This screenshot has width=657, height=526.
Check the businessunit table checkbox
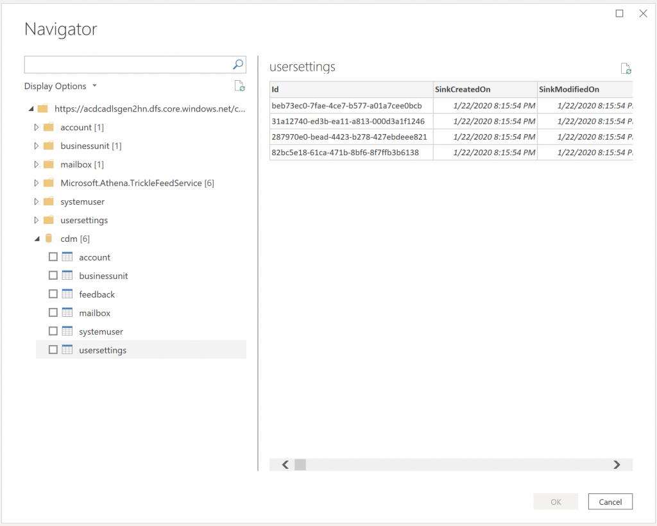[x=53, y=276]
